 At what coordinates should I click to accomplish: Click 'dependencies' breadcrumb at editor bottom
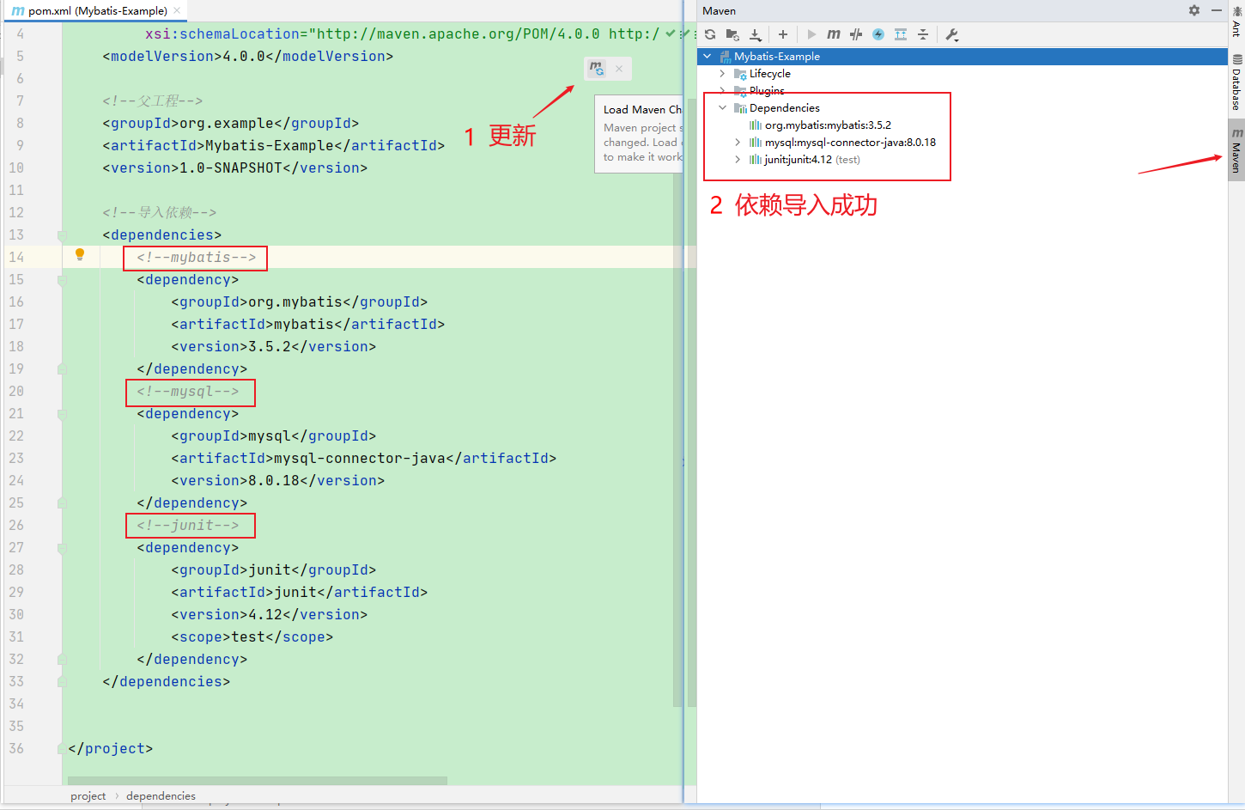[161, 796]
